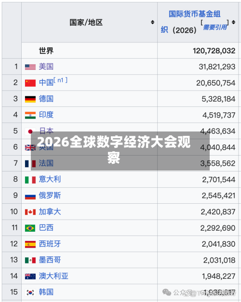The height and width of the screenshot is (302, 241).
Task: Select the world total 120,728,032
Action: (x=214, y=51)
